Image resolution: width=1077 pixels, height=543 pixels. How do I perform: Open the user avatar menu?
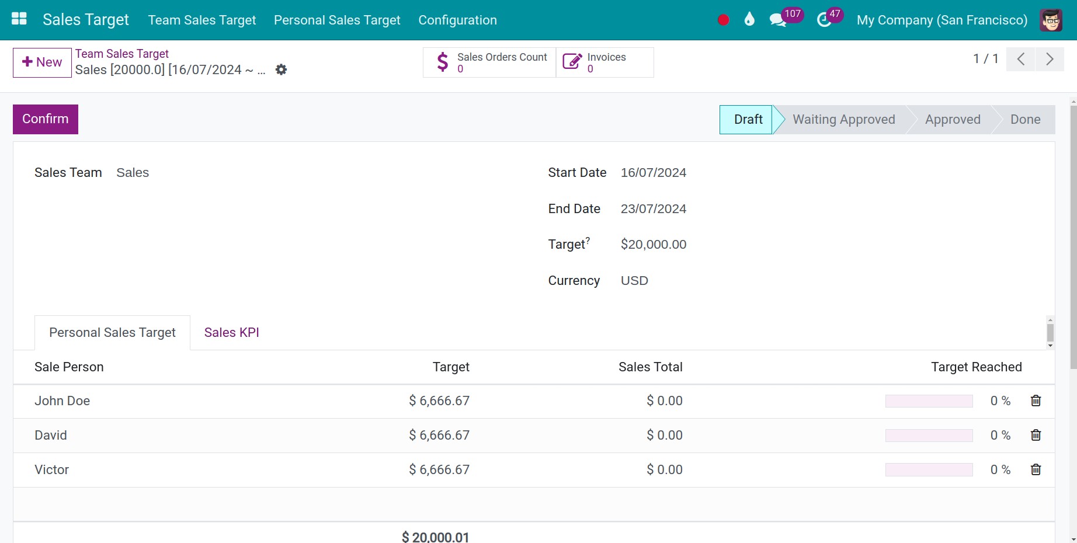pyautogui.click(x=1051, y=20)
